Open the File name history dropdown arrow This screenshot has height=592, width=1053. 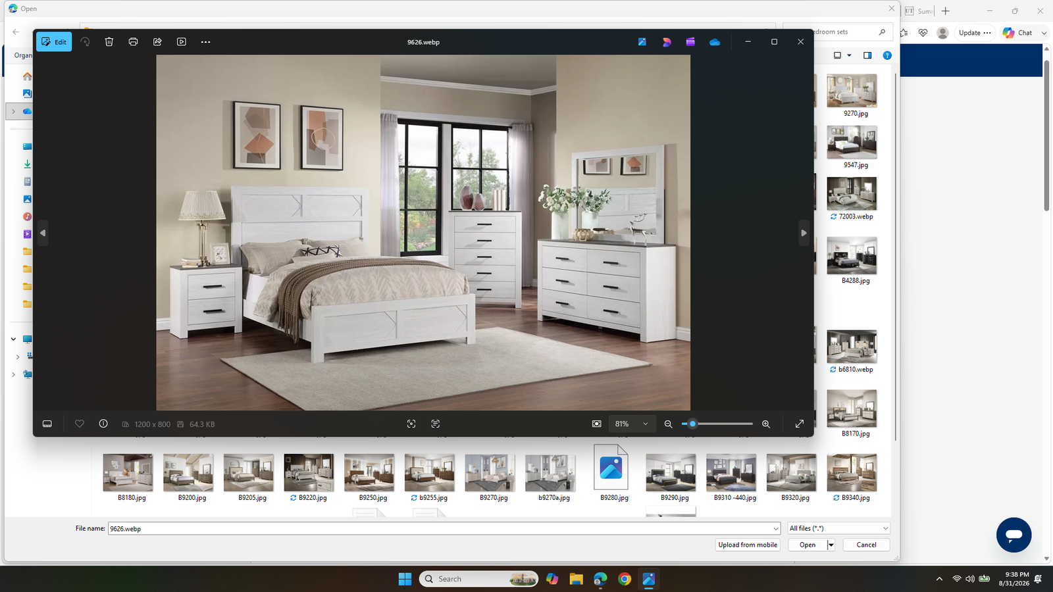776,528
